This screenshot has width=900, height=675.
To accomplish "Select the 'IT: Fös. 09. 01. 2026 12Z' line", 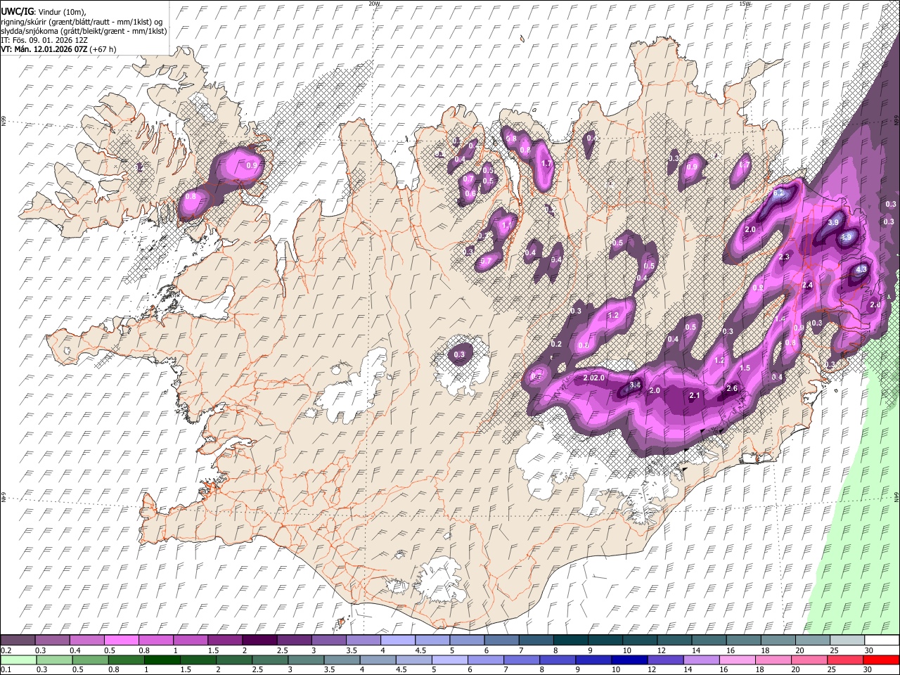I will 44,40.
